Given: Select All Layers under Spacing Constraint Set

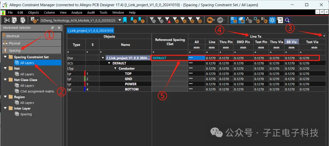Looking at the screenshot, I should click(x=27, y=62).
